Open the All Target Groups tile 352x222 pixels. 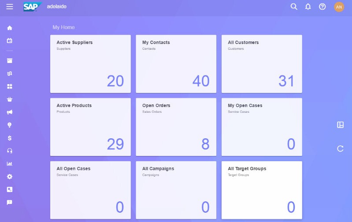click(x=262, y=190)
